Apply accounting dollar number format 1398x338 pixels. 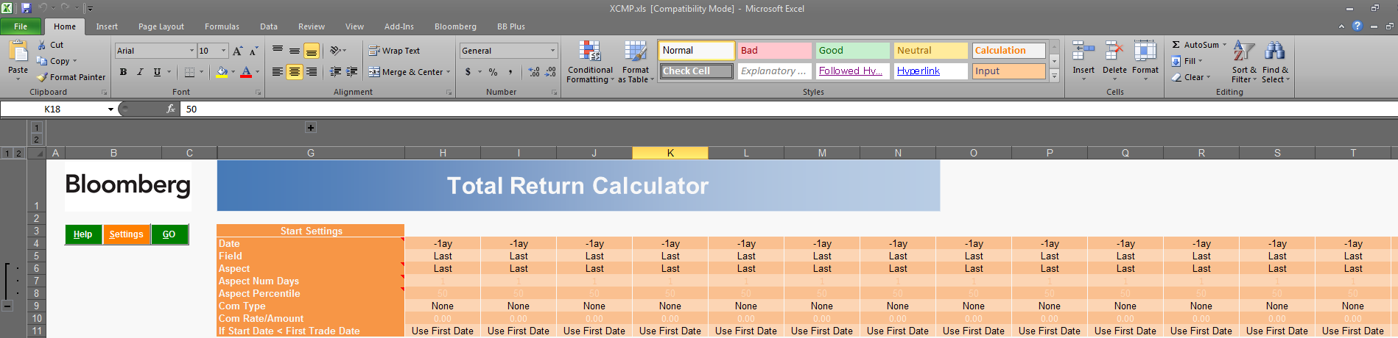(468, 72)
